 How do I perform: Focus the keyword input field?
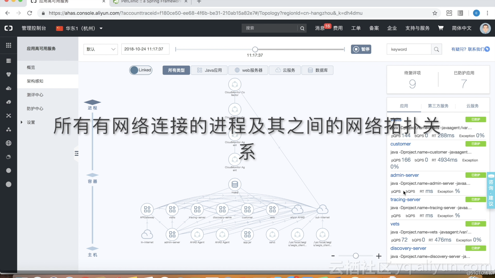[x=409, y=49]
